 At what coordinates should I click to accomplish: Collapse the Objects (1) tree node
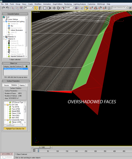[4, 39]
